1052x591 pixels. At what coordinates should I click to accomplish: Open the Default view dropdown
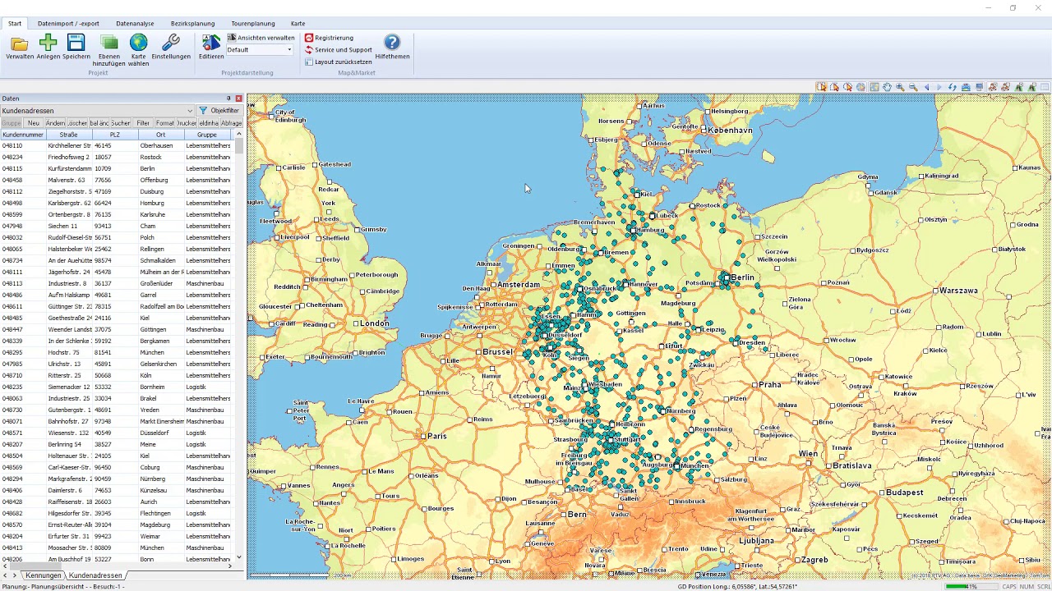[x=288, y=50]
